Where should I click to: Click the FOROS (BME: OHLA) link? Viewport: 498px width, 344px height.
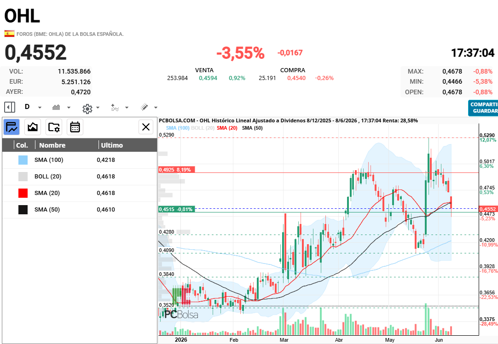point(70,34)
